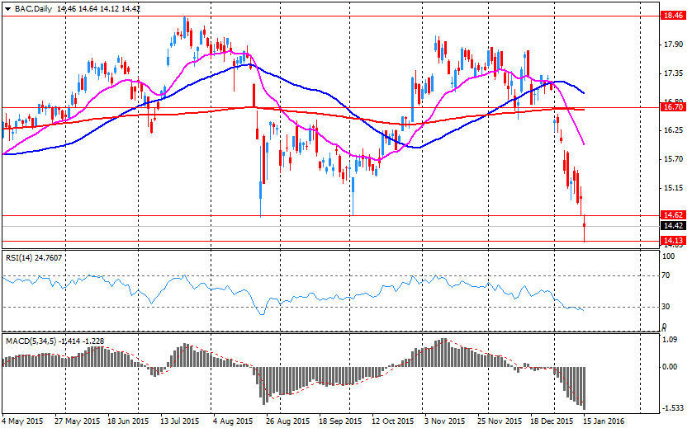Click the 3 Nov 2015 date label
The height and width of the screenshot is (428, 692).
(x=443, y=420)
